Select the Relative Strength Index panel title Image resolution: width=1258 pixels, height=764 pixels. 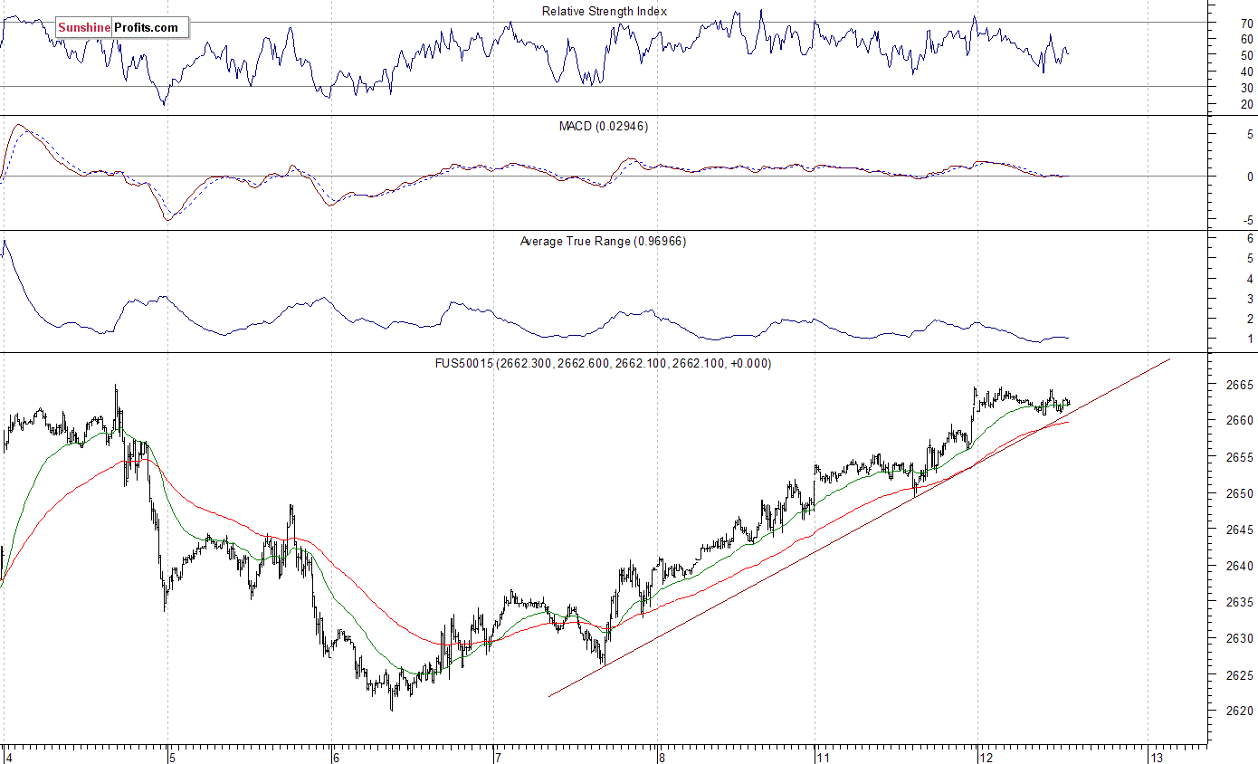tap(605, 12)
